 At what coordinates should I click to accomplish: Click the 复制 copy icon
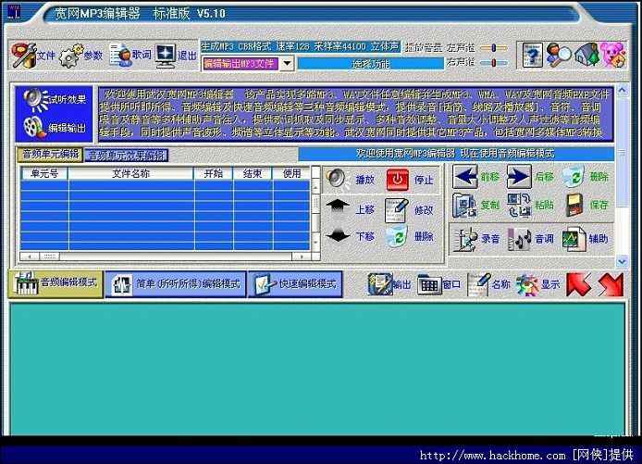click(x=464, y=205)
